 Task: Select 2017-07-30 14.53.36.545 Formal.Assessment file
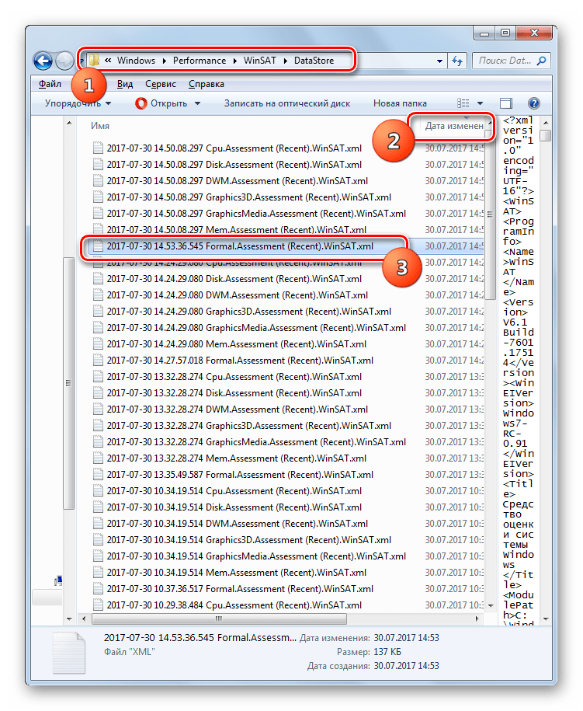[240, 246]
